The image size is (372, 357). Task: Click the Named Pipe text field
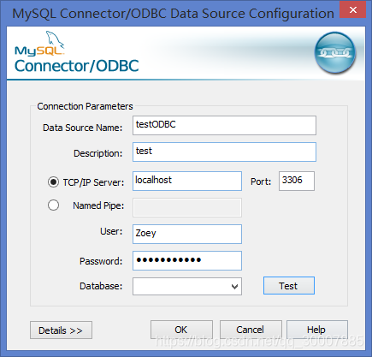pyautogui.click(x=187, y=208)
